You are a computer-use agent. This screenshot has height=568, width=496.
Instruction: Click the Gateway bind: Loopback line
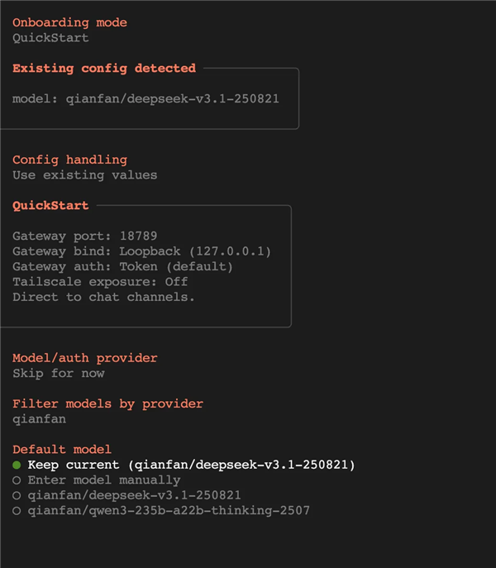(x=141, y=251)
